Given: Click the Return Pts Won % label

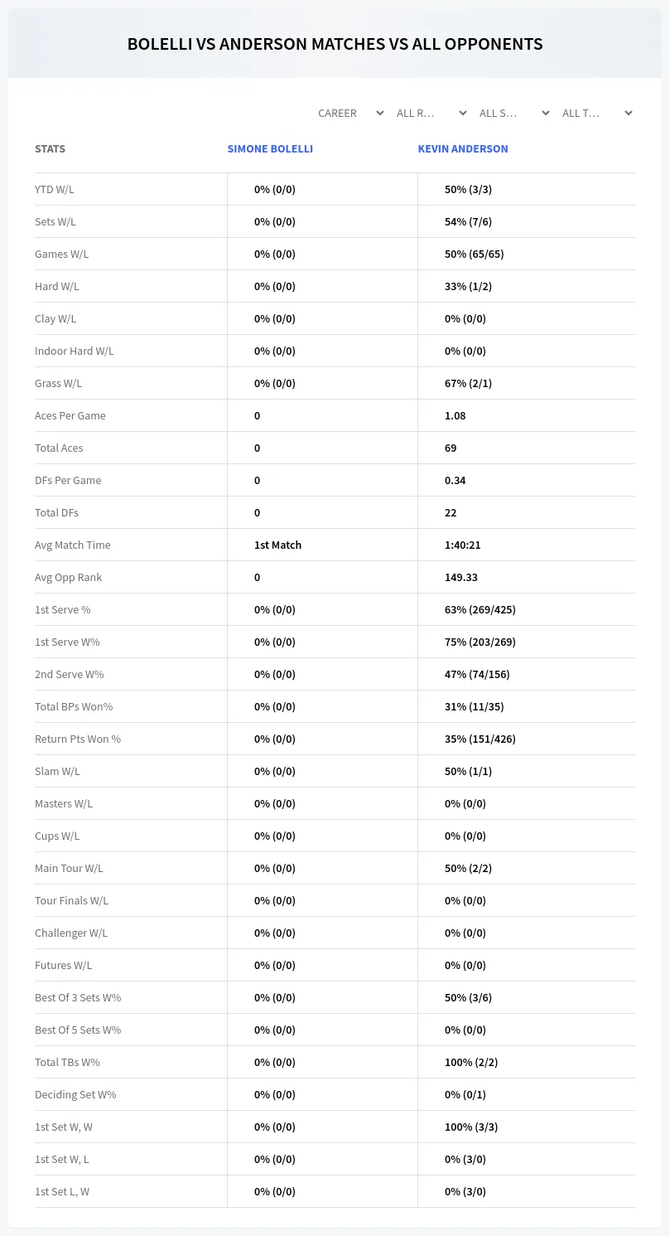Looking at the screenshot, I should pyautogui.click(x=78, y=739).
